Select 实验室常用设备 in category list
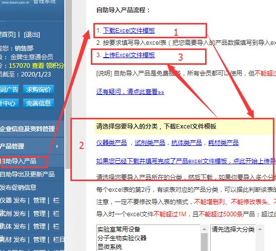Screen dimensions: 276x251 point(119,230)
